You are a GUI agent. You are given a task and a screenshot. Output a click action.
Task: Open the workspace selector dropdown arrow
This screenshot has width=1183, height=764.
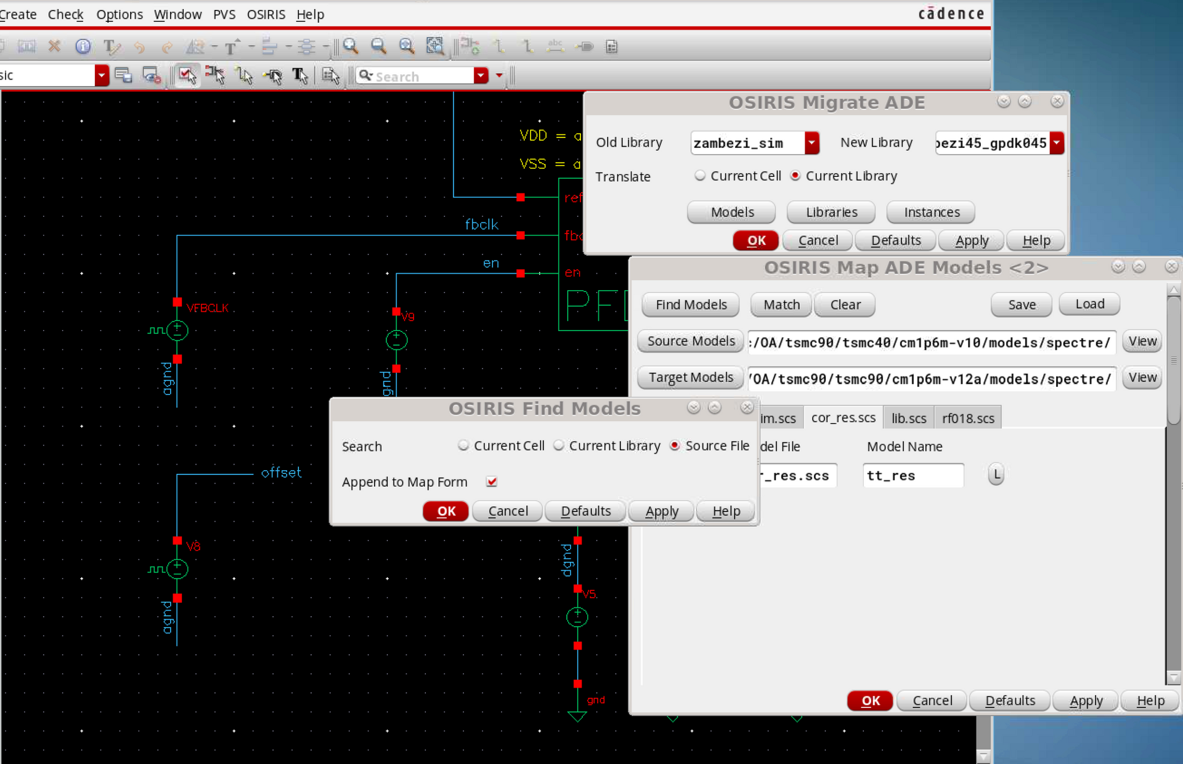tap(102, 75)
